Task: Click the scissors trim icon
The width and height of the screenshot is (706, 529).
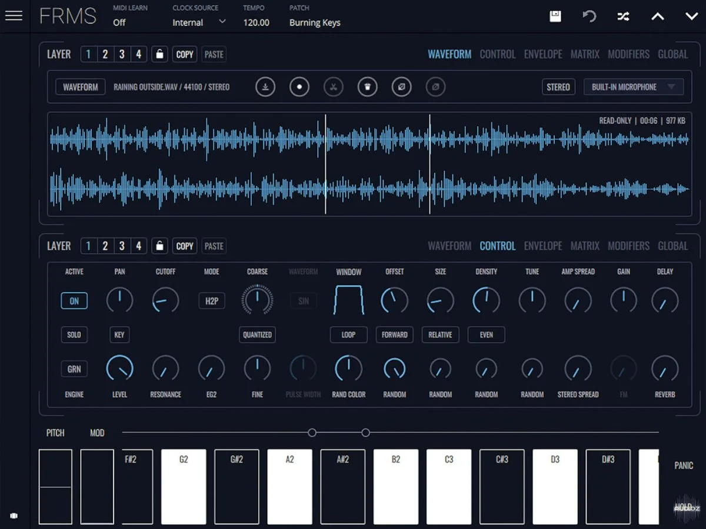Action: point(334,87)
